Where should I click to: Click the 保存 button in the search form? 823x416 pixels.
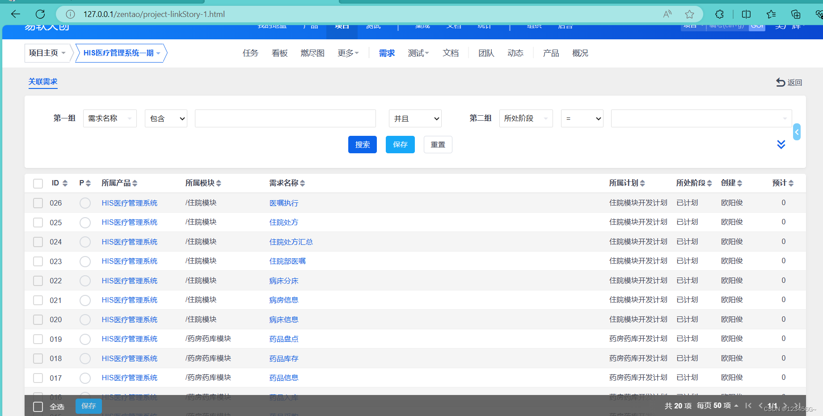click(400, 144)
